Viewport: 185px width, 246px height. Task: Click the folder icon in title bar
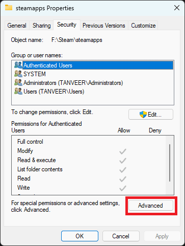pyautogui.click(x=9, y=8)
